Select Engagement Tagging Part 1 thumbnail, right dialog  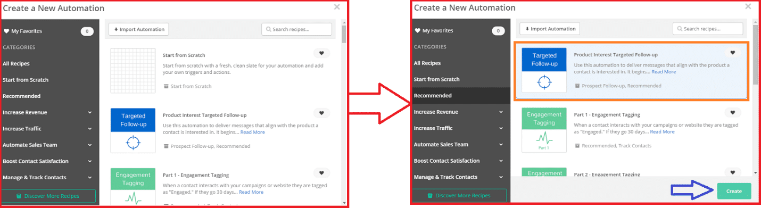544,130
